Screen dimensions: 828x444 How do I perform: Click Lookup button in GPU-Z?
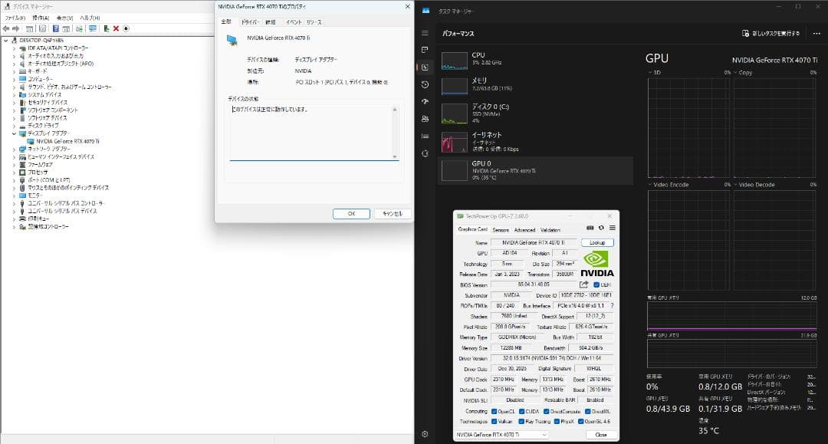click(597, 243)
